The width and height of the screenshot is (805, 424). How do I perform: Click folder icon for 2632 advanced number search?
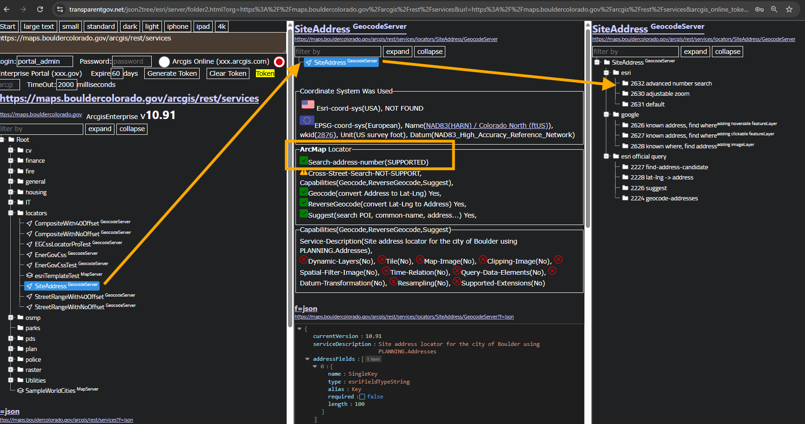[625, 84]
